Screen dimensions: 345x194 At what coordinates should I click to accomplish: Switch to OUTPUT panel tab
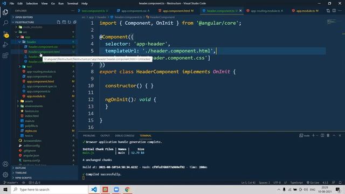(x=105, y=135)
